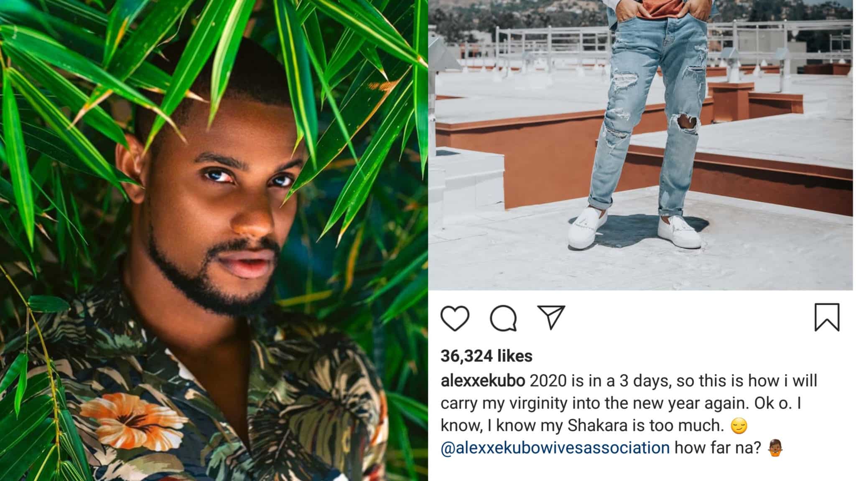Screen dimensions: 856x481
Task: Follow the @alexxekubowivesassociation mention link
Action: 555,448
